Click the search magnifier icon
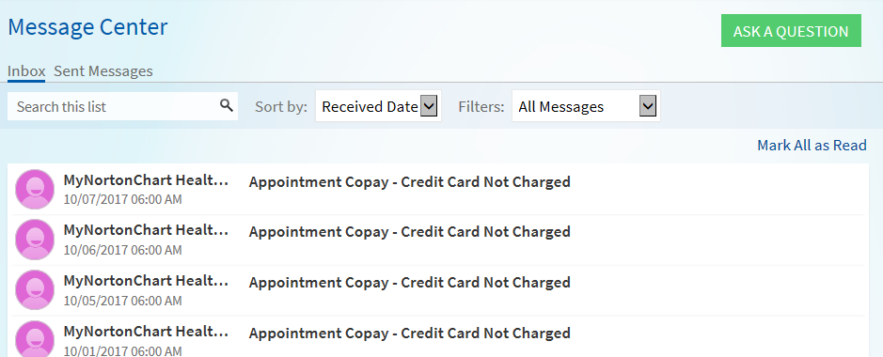 point(227,106)
